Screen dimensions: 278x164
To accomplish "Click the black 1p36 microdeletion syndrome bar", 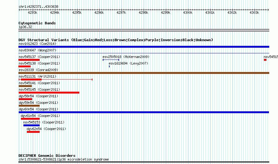I will [144, 162].
